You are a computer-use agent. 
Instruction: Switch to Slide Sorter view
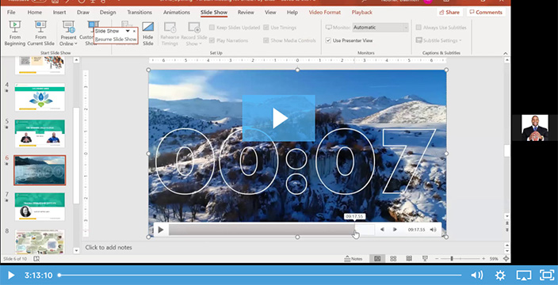[x=393, y=259]
